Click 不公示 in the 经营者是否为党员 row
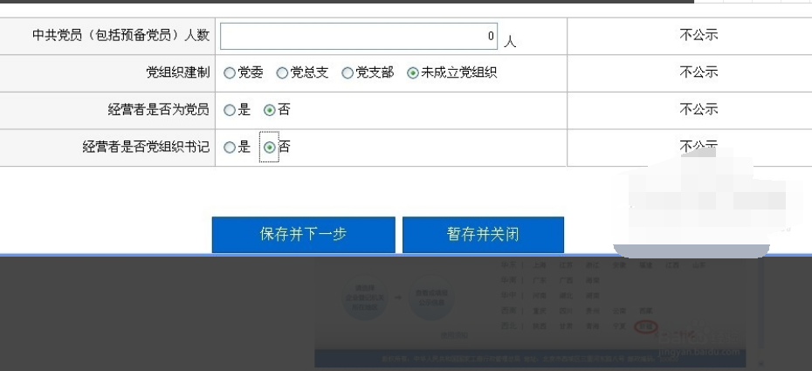Viewport: 812px width, 371px height. (x=698, y=109)
